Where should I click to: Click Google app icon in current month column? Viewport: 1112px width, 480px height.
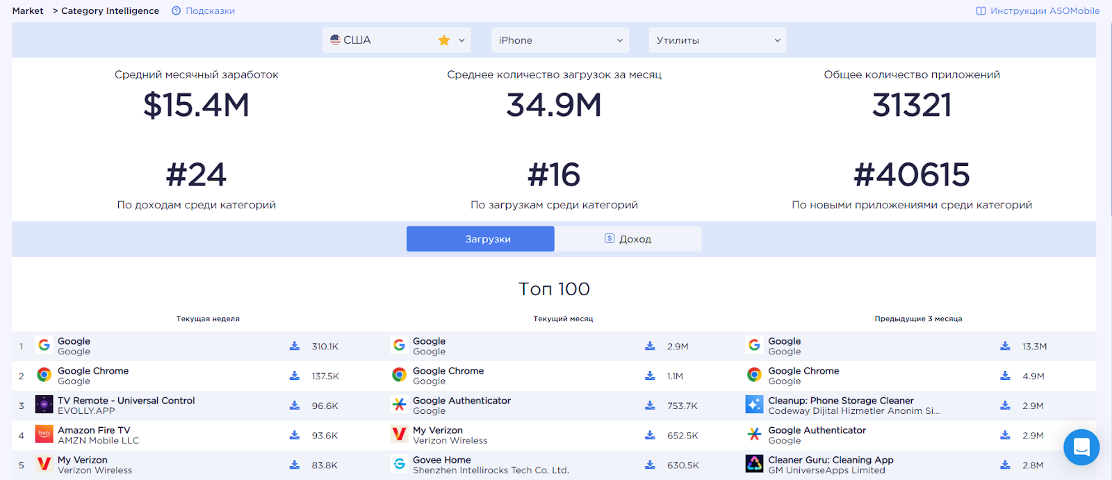click(x=399, y=345)
